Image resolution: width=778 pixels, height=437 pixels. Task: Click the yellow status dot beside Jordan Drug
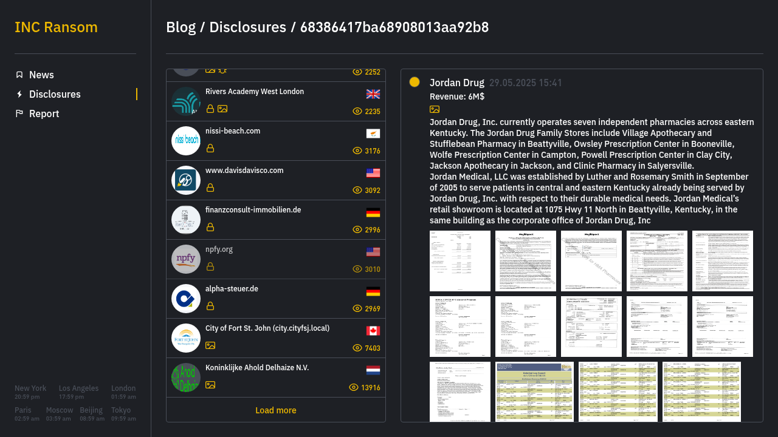(415, 82)
